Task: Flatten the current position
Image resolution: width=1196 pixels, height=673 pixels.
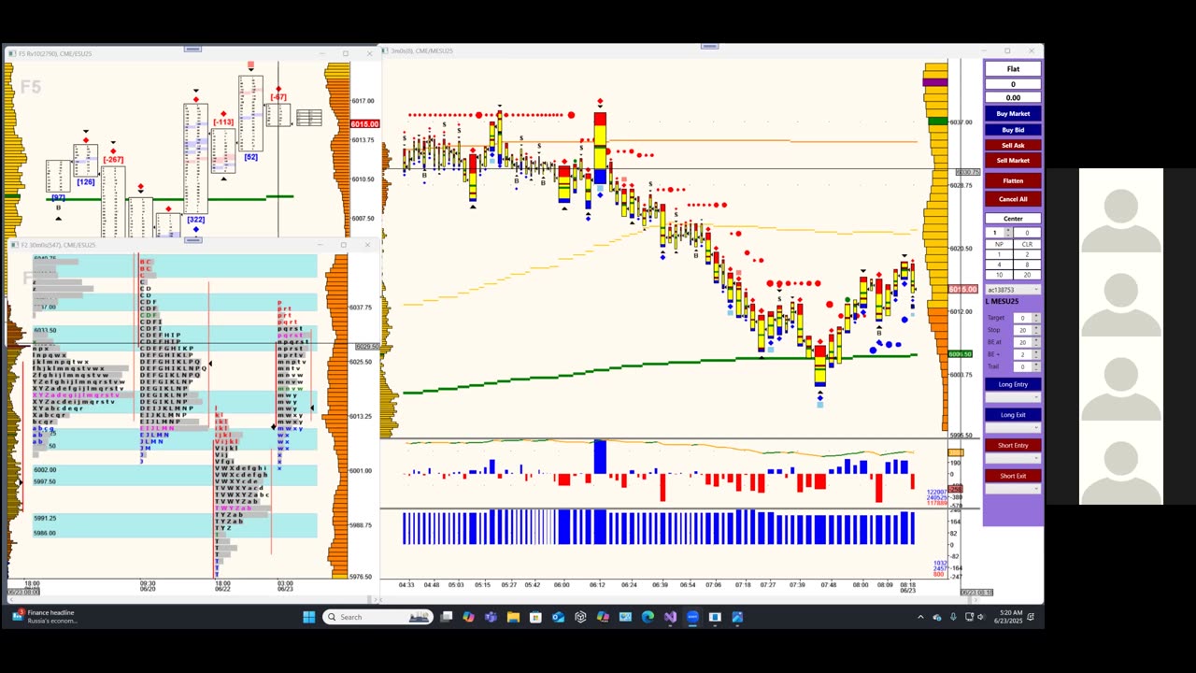Action: tap(1013, 180)
